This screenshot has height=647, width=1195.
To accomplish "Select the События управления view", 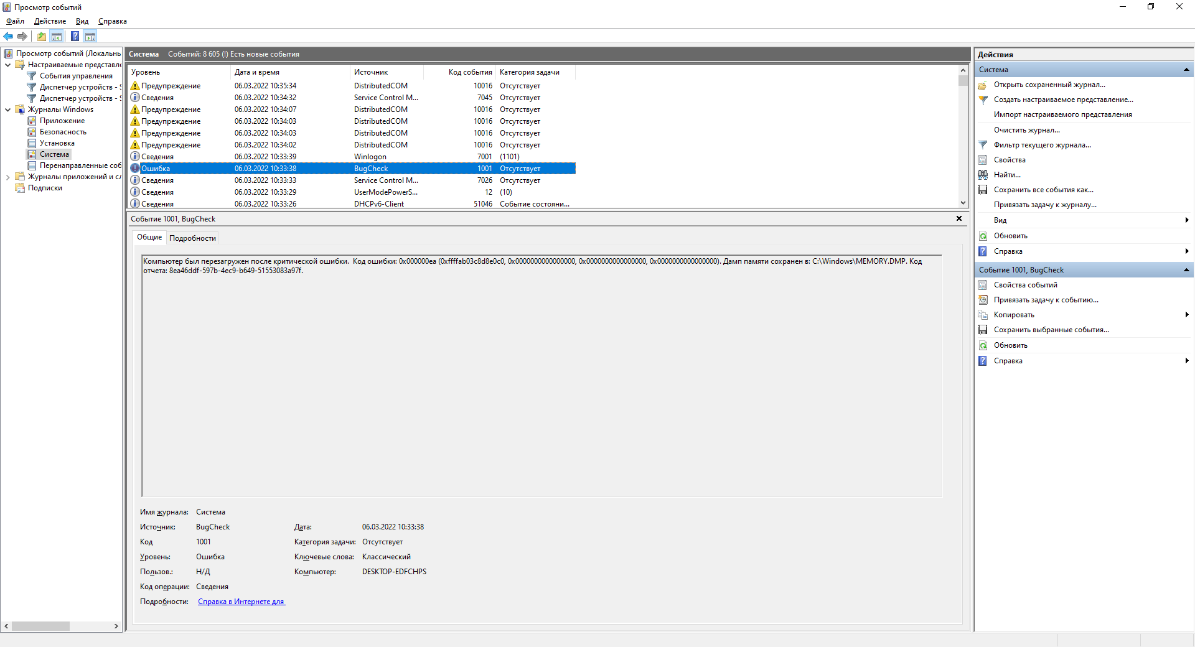I will (76, 76).
